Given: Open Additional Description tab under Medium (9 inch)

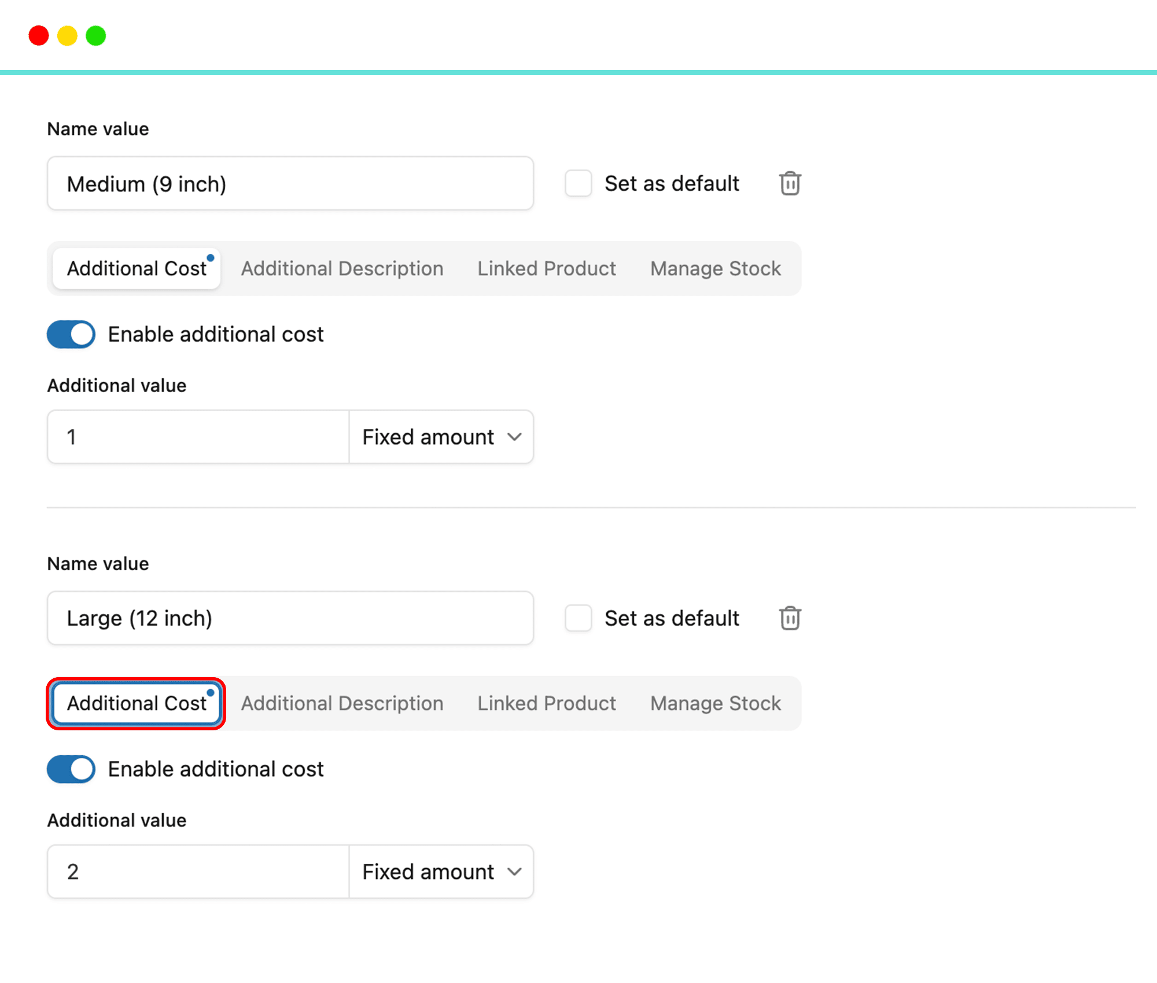Looking at the screenshot, I should point(342,269).
